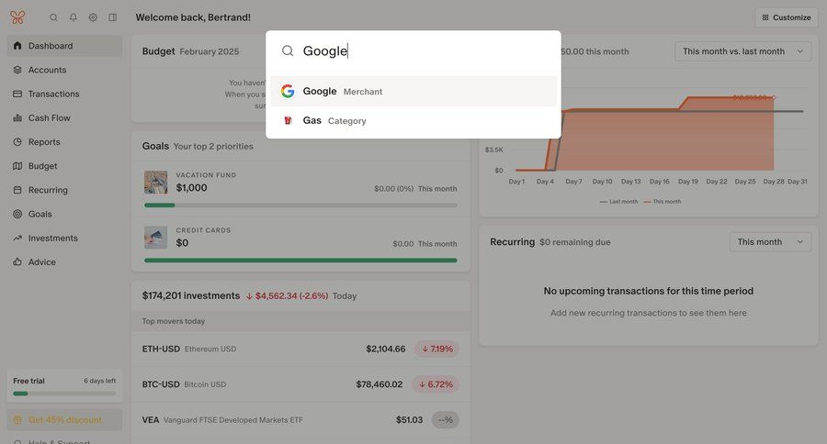Screen dimensions: 827x444
Task: Open the Vacation Fund goal thumbnail
Action: pos(155,183)
